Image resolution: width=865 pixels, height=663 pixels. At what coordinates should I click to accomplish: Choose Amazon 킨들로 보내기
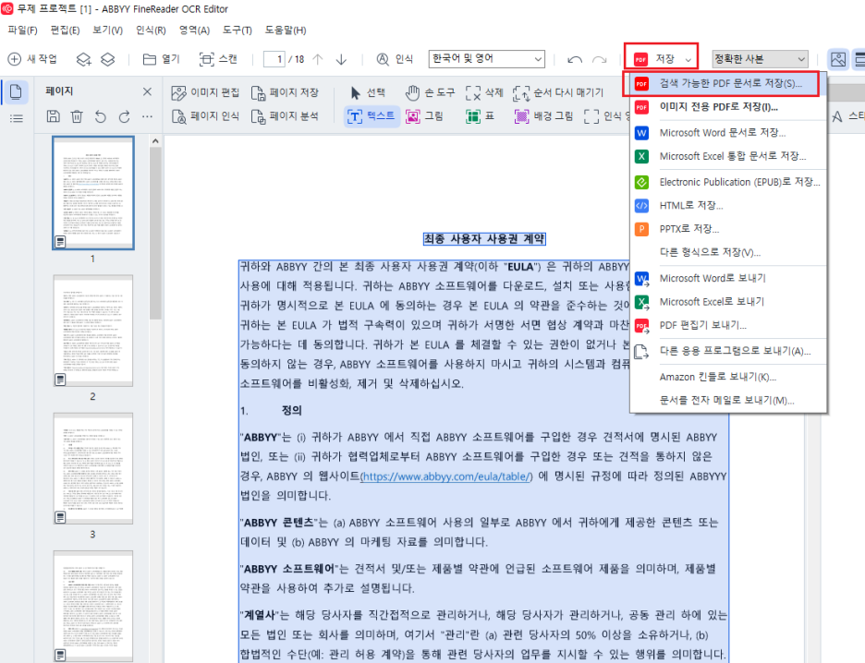727,377
